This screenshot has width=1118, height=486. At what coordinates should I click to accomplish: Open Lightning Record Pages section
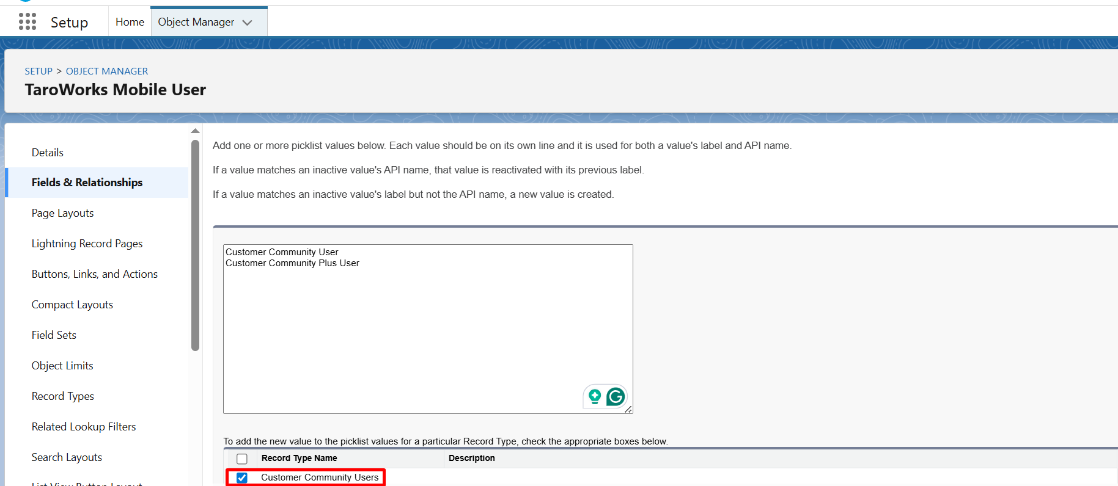87,244
